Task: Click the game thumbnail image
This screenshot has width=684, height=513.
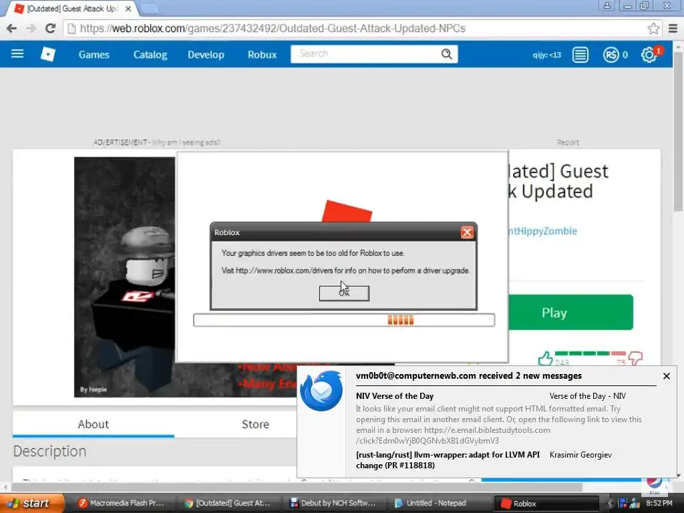Action: (x=125, y=277)
